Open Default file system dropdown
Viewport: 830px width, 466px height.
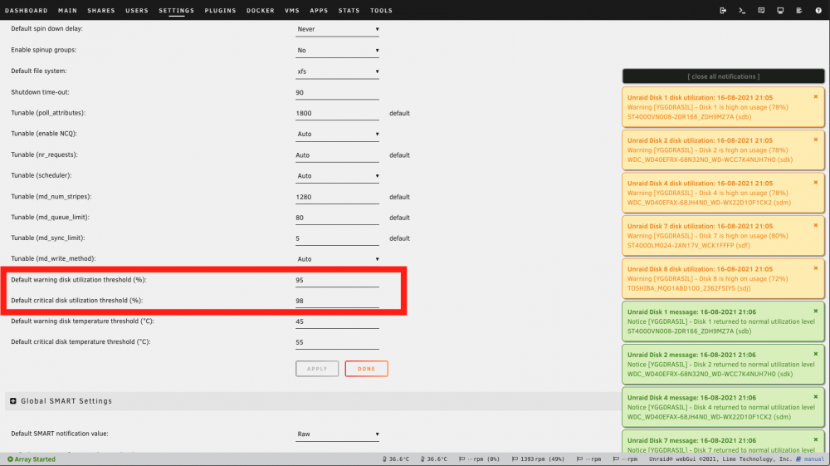(x=337, y=71)
